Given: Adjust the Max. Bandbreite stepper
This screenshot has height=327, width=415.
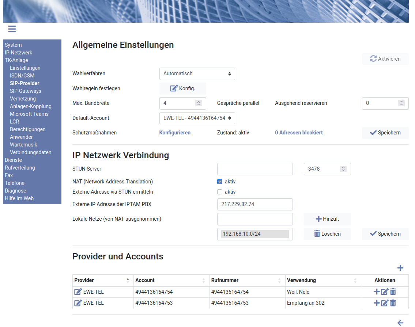Looking at the screenshot, I should click(x=199, y=103).
